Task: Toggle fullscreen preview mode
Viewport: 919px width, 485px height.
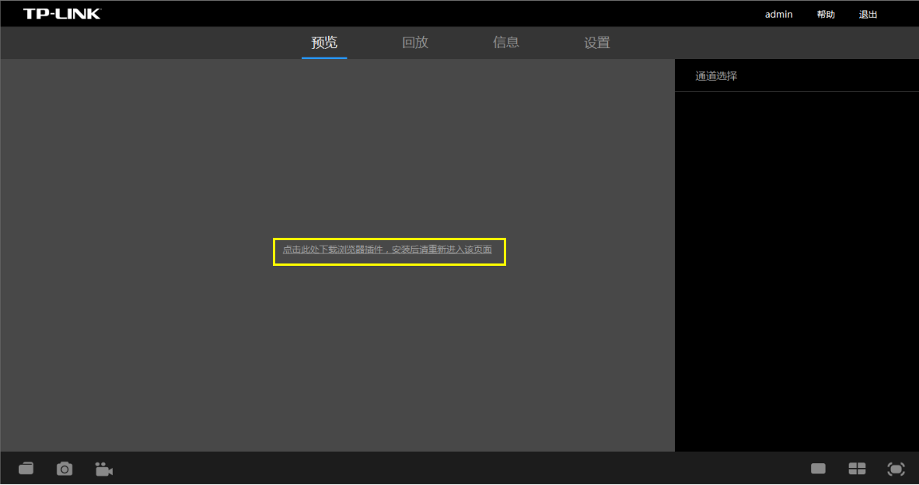Action: (896, 468)
